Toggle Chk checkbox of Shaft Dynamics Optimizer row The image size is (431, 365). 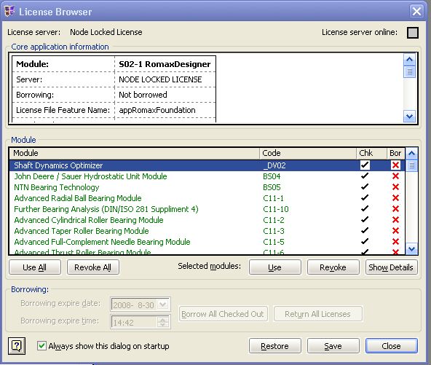(x=365, y=165)
